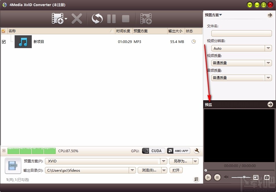Open the tools wrench icon near AMD APP
Image resolution: width=276 pixels, height=192 pixels.
[197, 151]
